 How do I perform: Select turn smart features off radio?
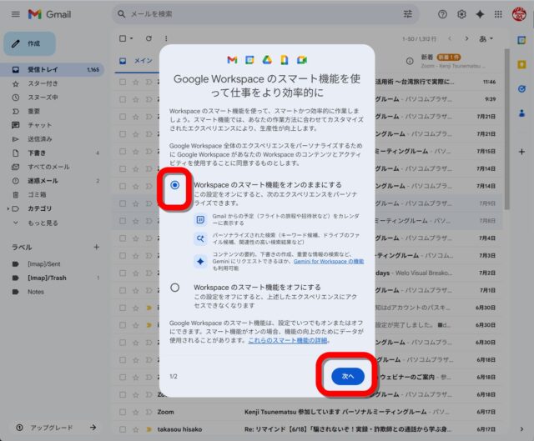pos(174,288)
